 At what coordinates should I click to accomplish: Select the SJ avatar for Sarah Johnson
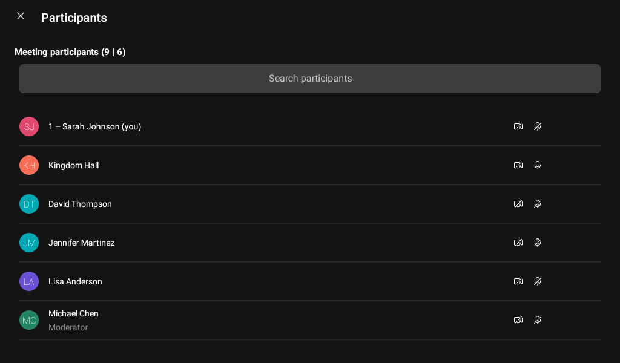click(x=29, y=126)
